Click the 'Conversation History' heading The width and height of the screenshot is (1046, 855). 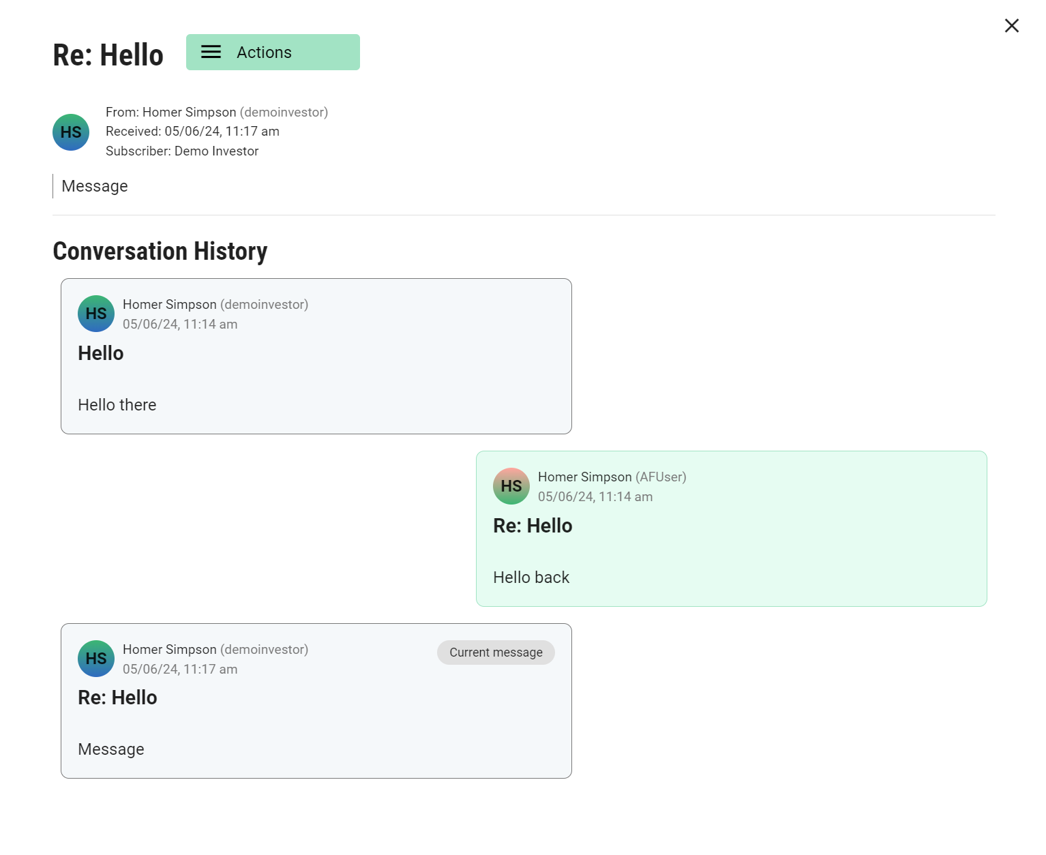(160, 252)
